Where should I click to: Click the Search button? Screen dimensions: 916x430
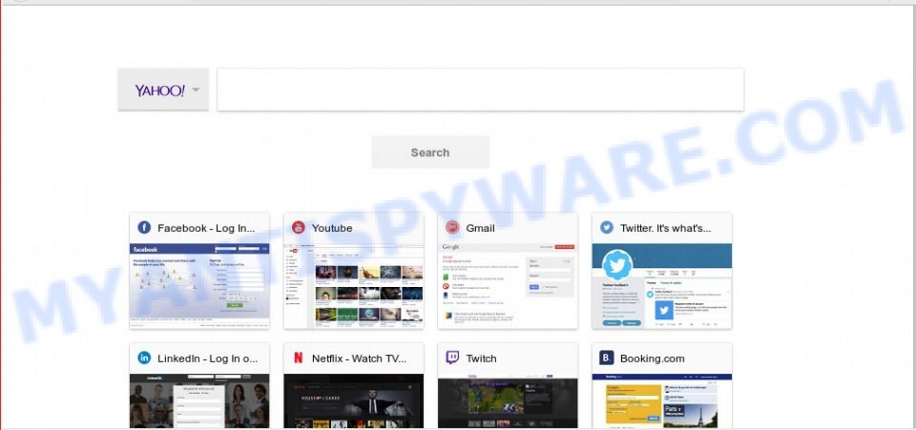click(x=430, y=153)
